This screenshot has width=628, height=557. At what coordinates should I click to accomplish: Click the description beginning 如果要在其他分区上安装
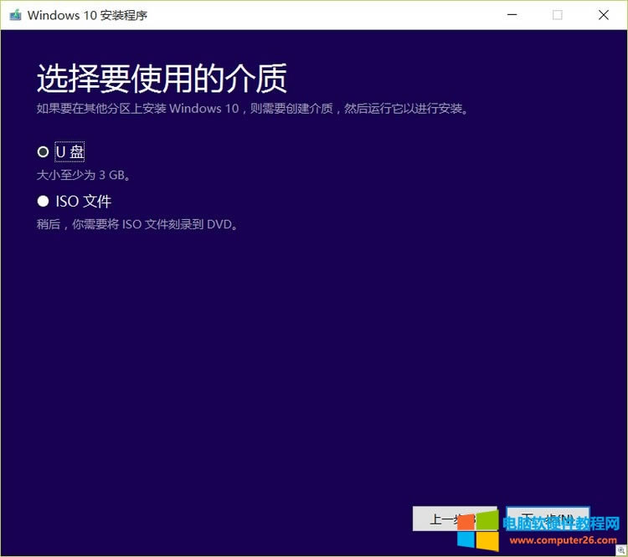252,109
